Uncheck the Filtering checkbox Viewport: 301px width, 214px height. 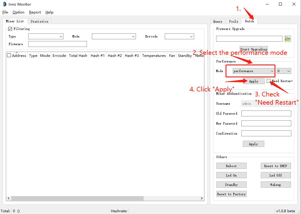[10, 29]
